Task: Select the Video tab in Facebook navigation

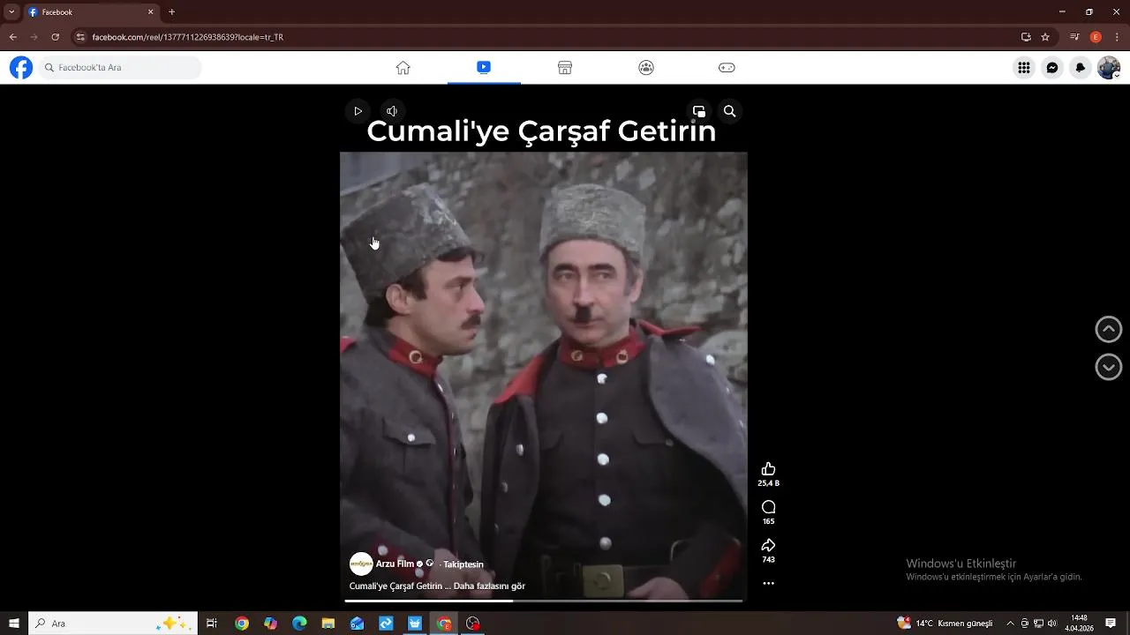Action: coord(484,67)
